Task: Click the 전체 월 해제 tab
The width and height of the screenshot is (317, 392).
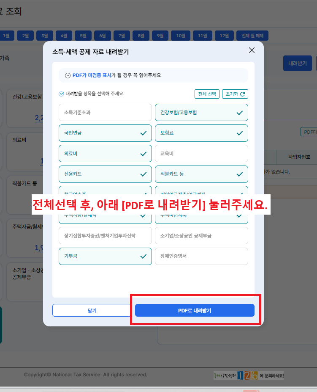Action: pyautogui.click(x=252, y=36)
